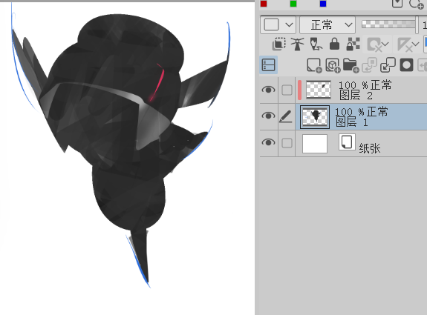
Task: Hide 图层 2 with eye icon
Action: pyautogui.click(x=268, y=90)
